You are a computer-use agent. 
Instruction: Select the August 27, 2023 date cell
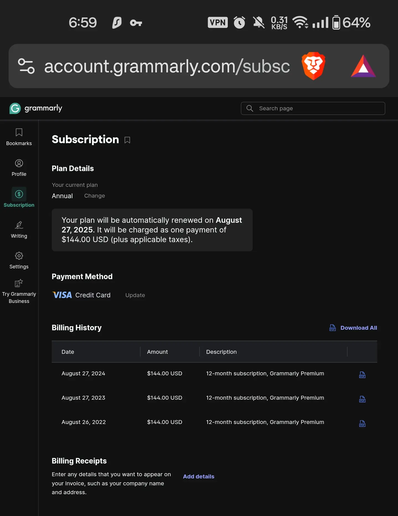pyautogui.click(x=83, y=398)
